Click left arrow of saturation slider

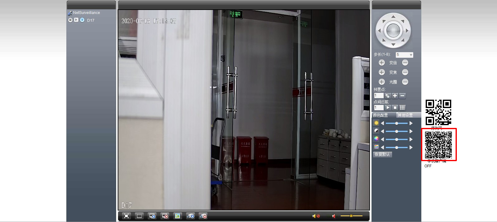click(382, 139)
